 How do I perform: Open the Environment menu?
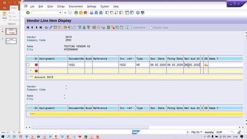coord(76,7)
